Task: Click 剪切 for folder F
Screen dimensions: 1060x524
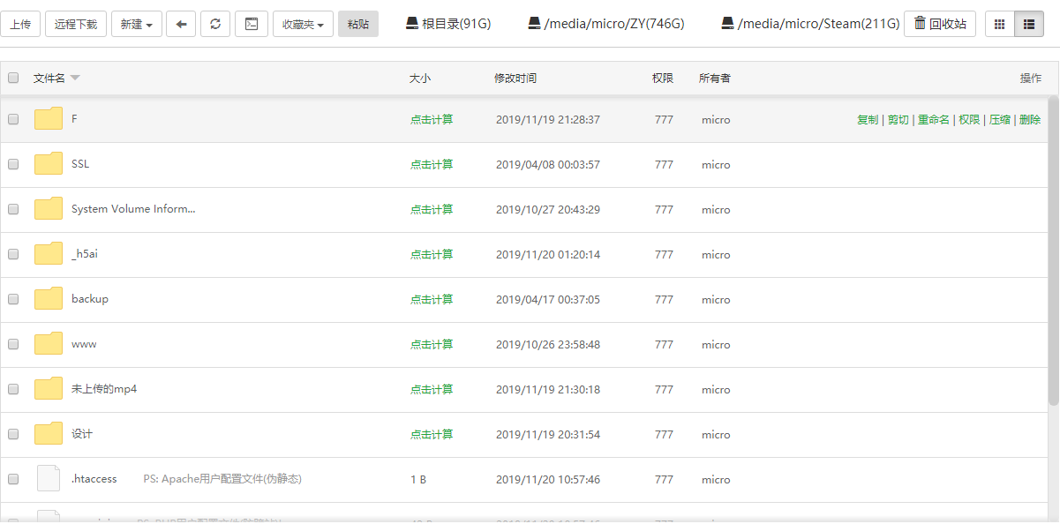Action: click(898, 120)
